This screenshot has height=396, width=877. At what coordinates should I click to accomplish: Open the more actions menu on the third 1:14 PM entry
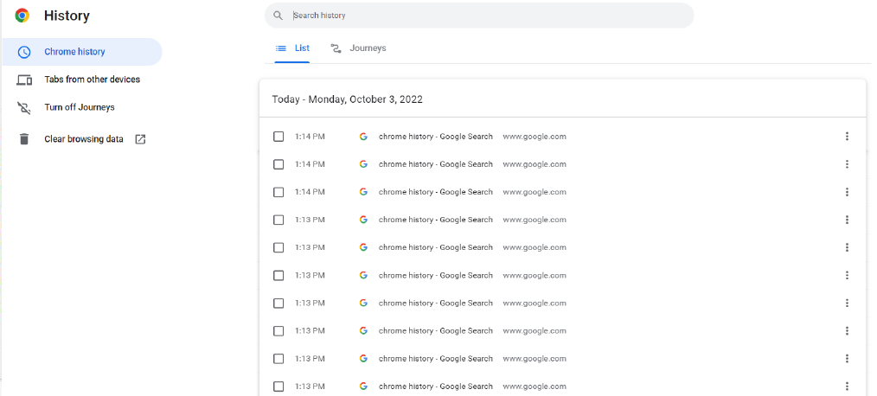point(847,192)
